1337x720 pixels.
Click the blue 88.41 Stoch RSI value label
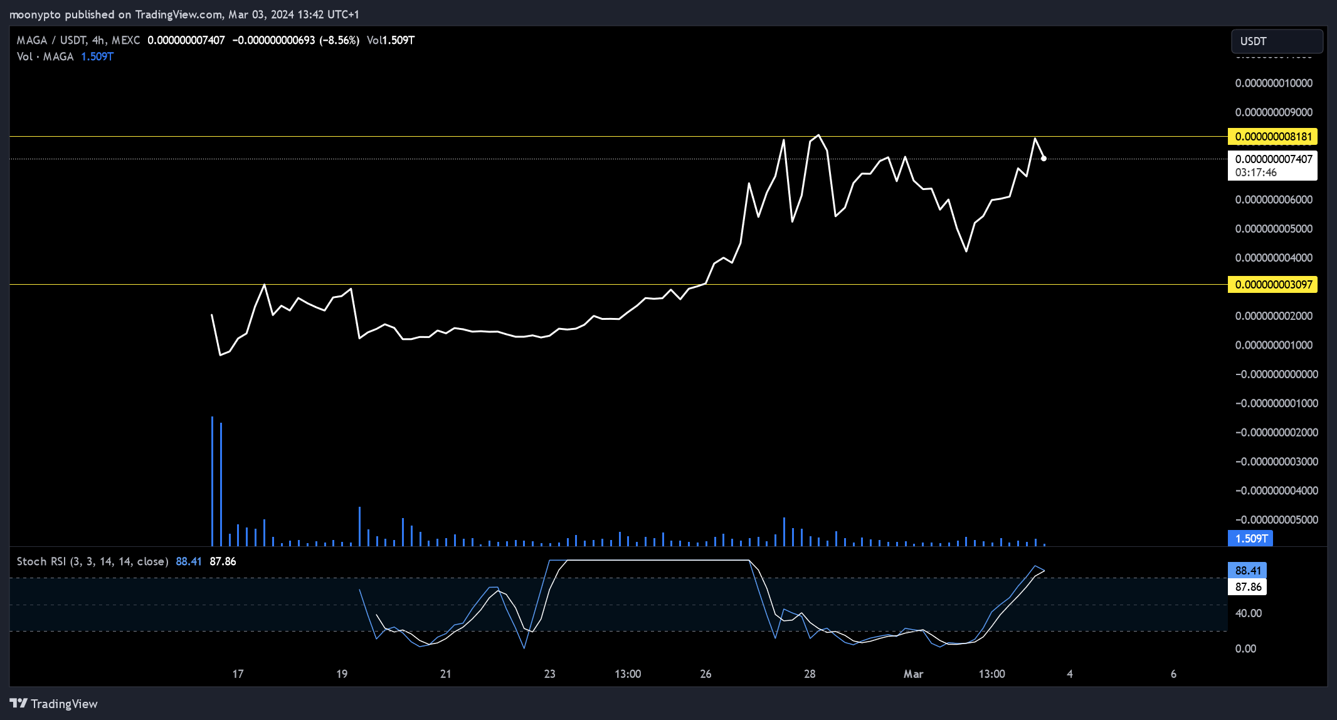tap(1247, 570)
